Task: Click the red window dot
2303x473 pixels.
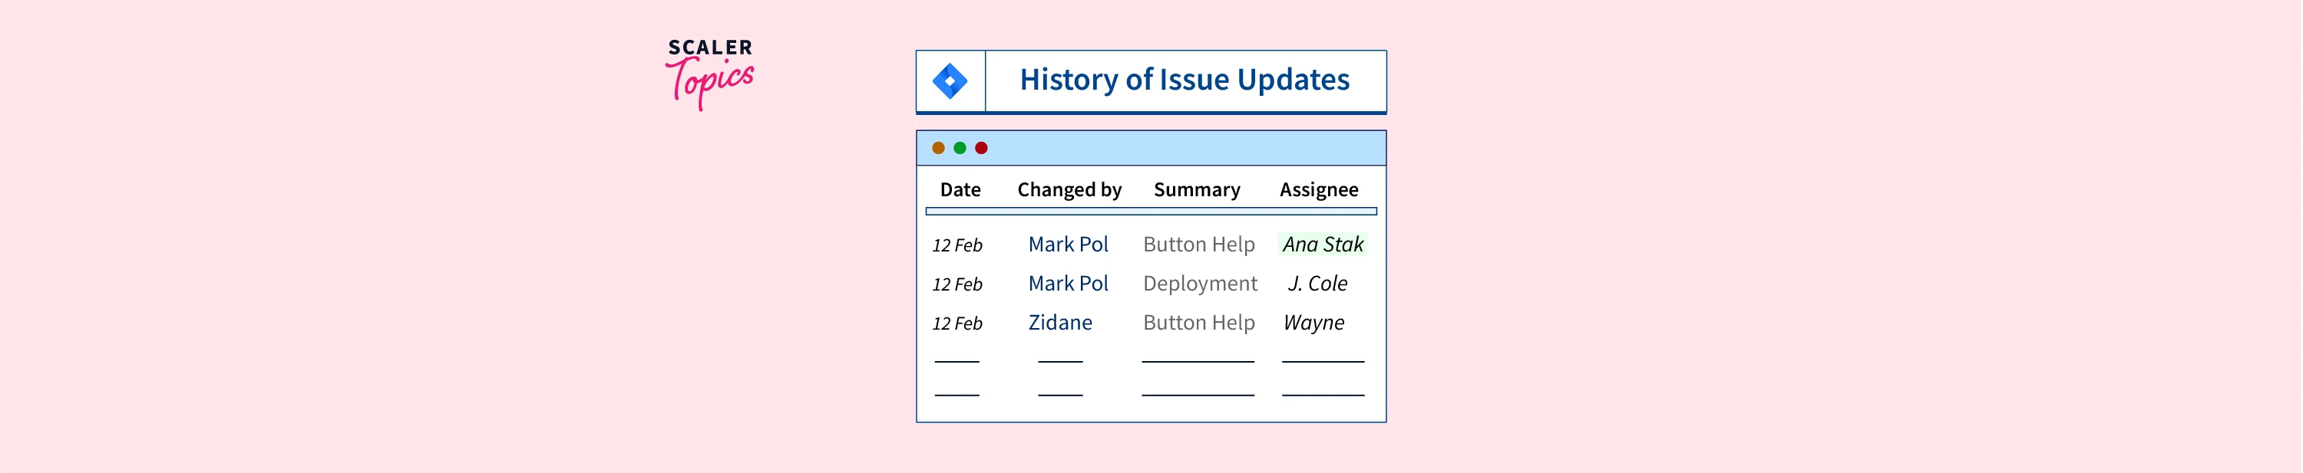Action: pos(981,148)
